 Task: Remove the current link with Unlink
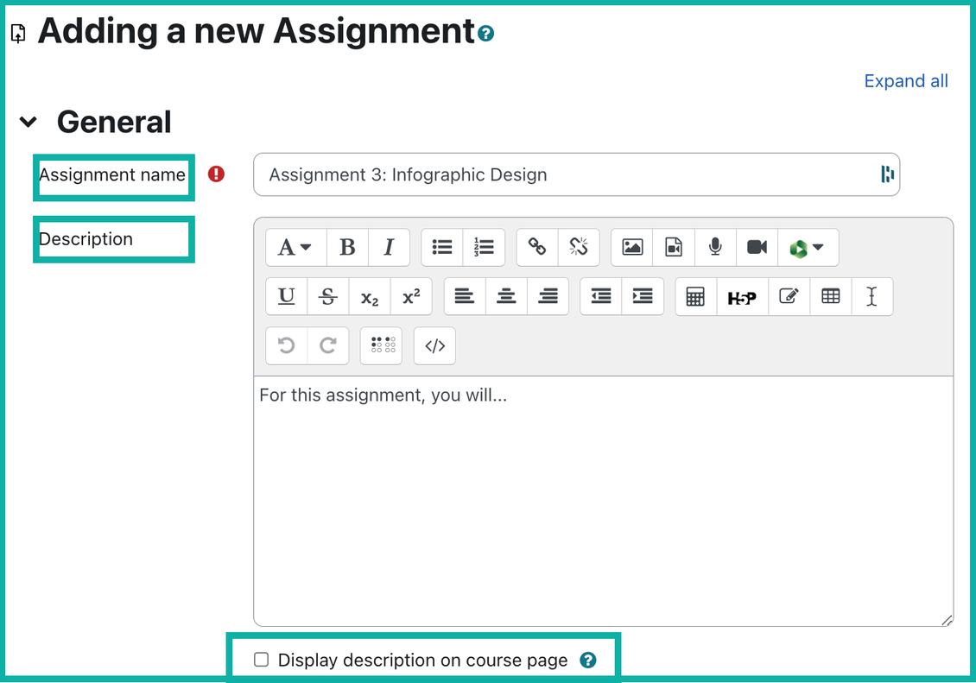579,248
